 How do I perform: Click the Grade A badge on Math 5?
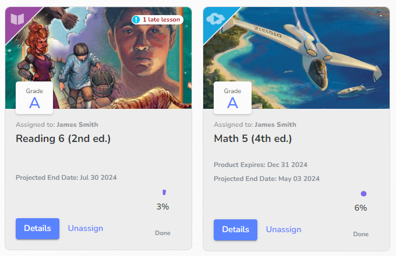pyautogui.click(x=232, y=98)
